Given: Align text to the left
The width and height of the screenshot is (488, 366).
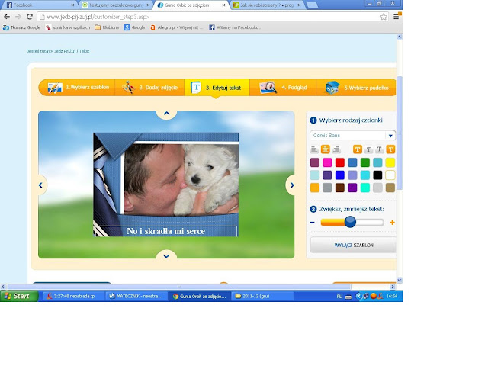Looking at the screenshot, I should click(x=314, y=149).
